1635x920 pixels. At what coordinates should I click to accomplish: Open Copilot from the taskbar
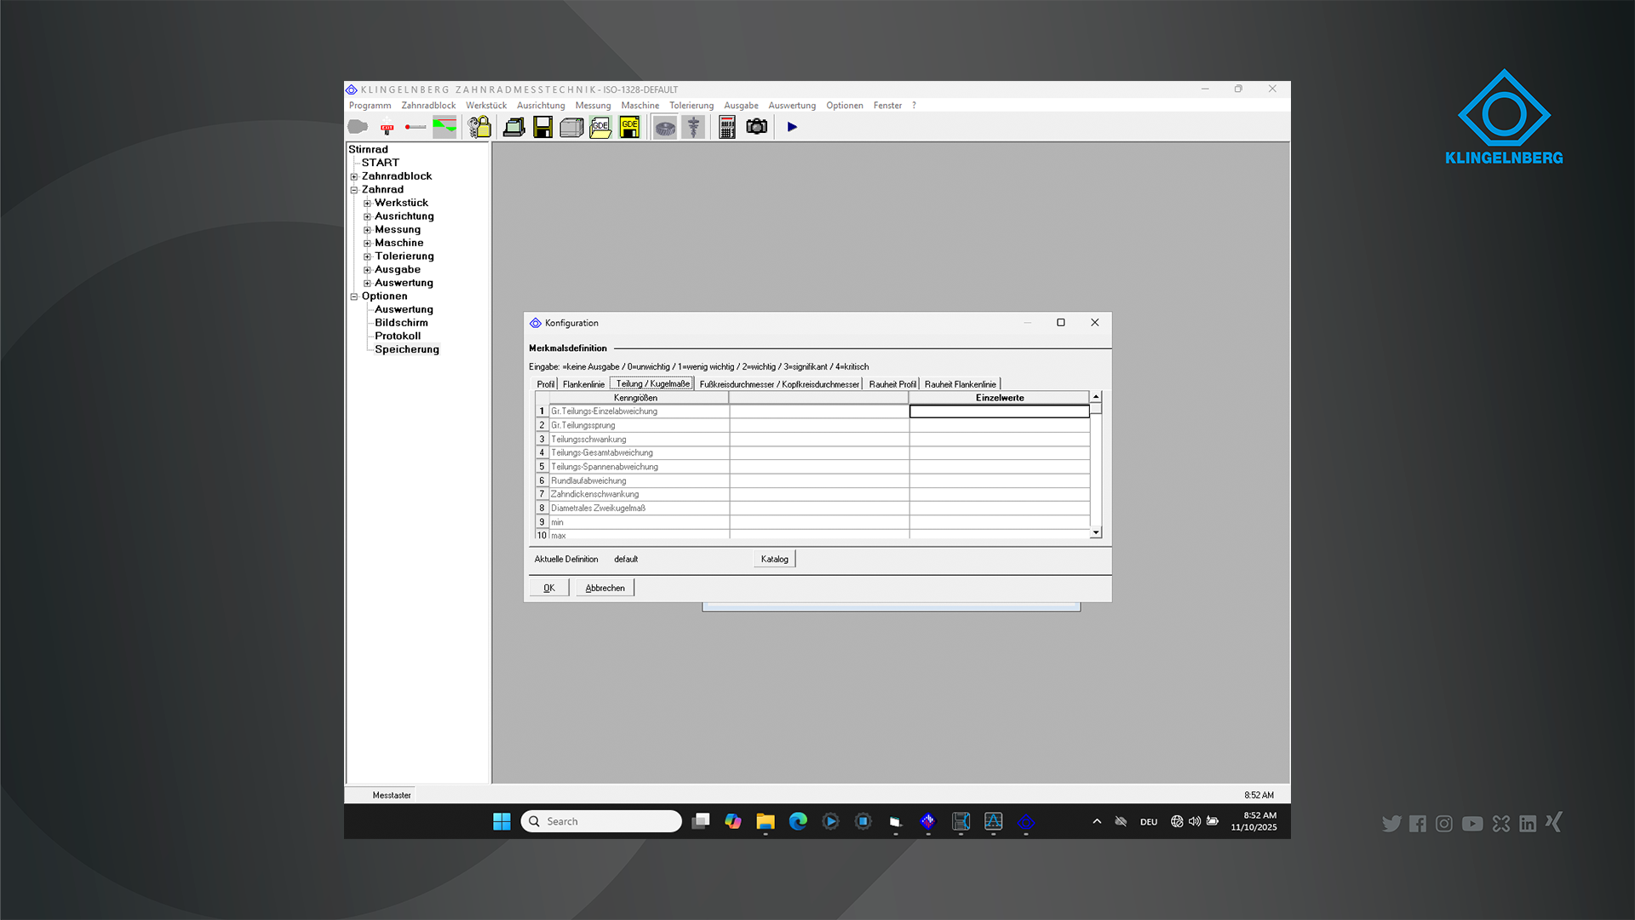[x=733, y=821]
